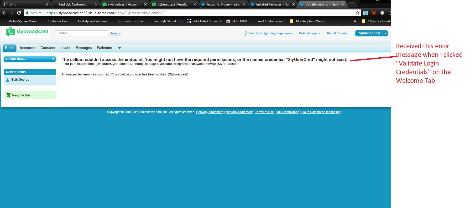
Task: Open Beth George recent item link
Action: [20, 80]
